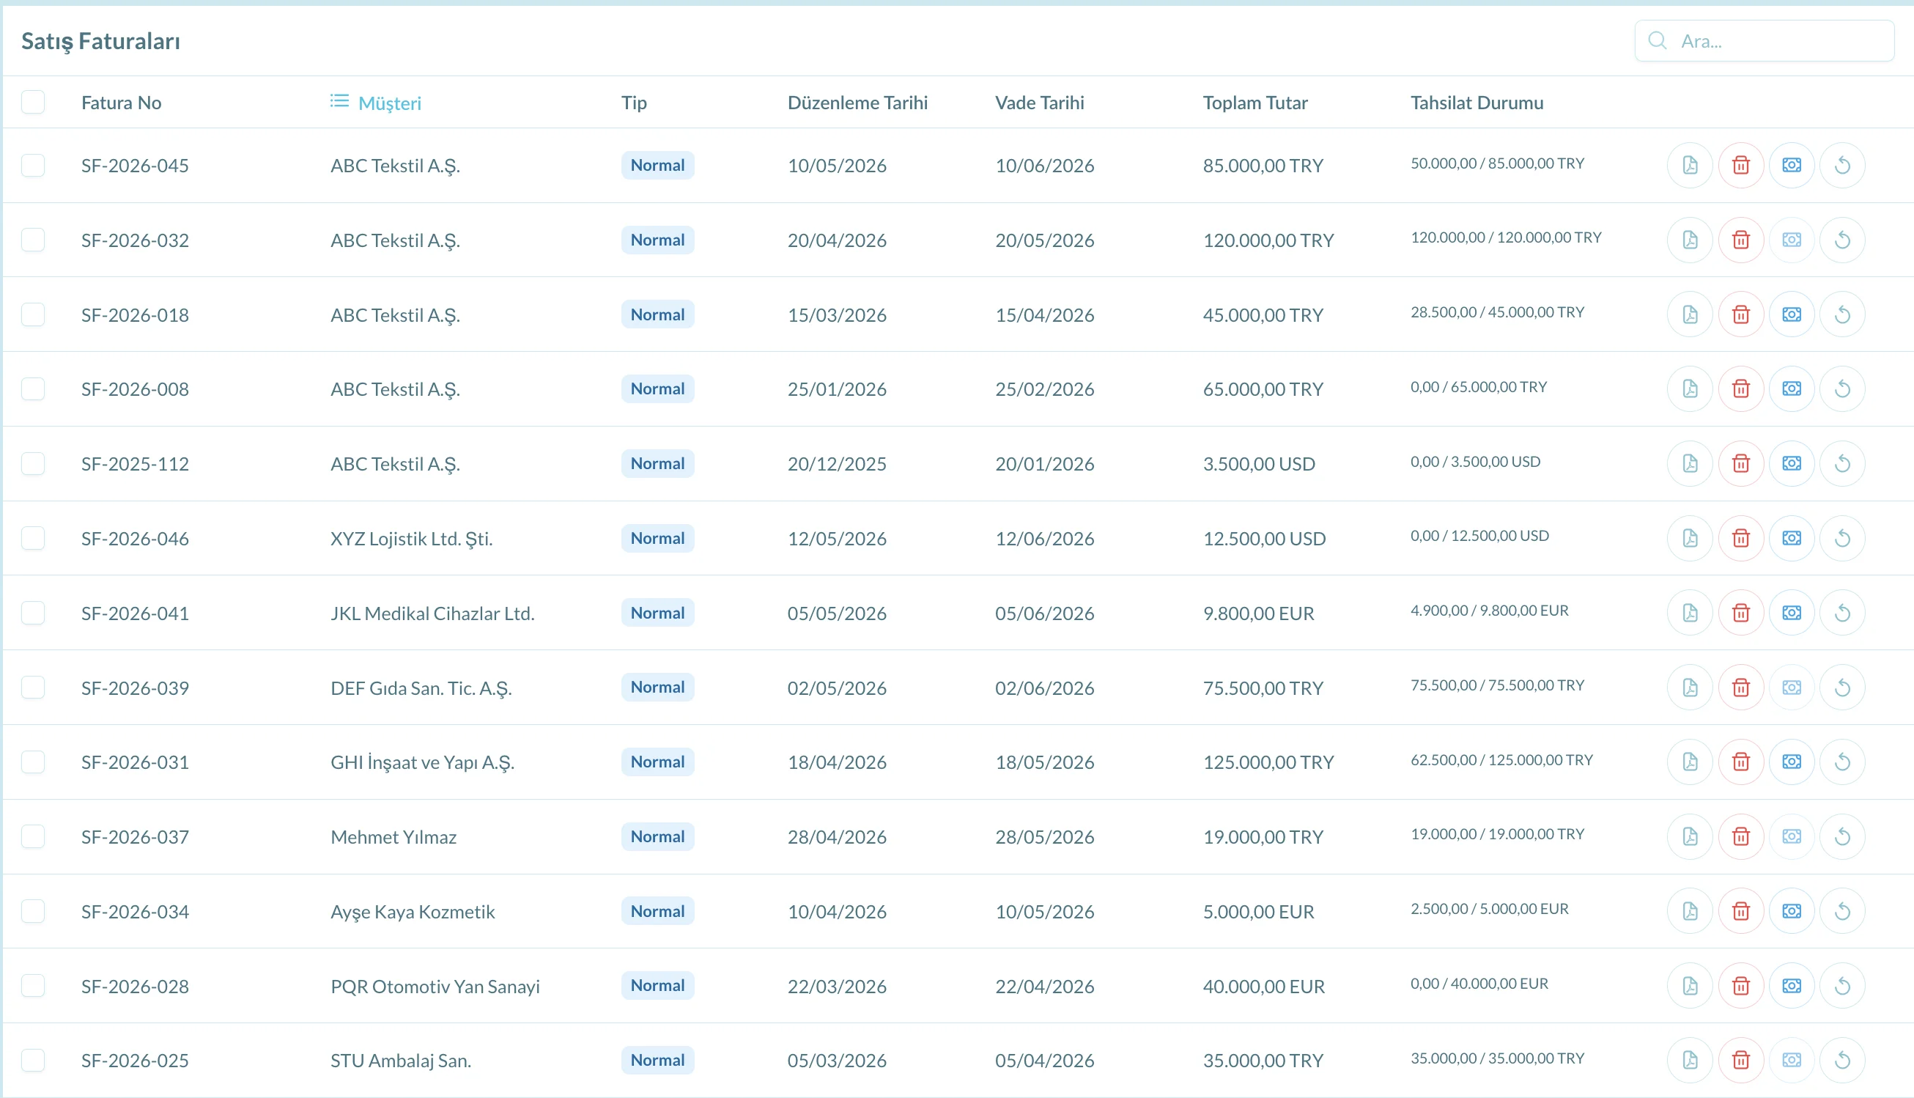Click the revert icon for SF-2026-034
1914x1098 pixels.
(1841, 911)
